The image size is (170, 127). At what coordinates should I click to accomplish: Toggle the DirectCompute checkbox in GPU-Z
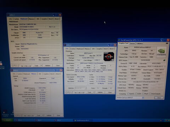[x=150, y=94]
